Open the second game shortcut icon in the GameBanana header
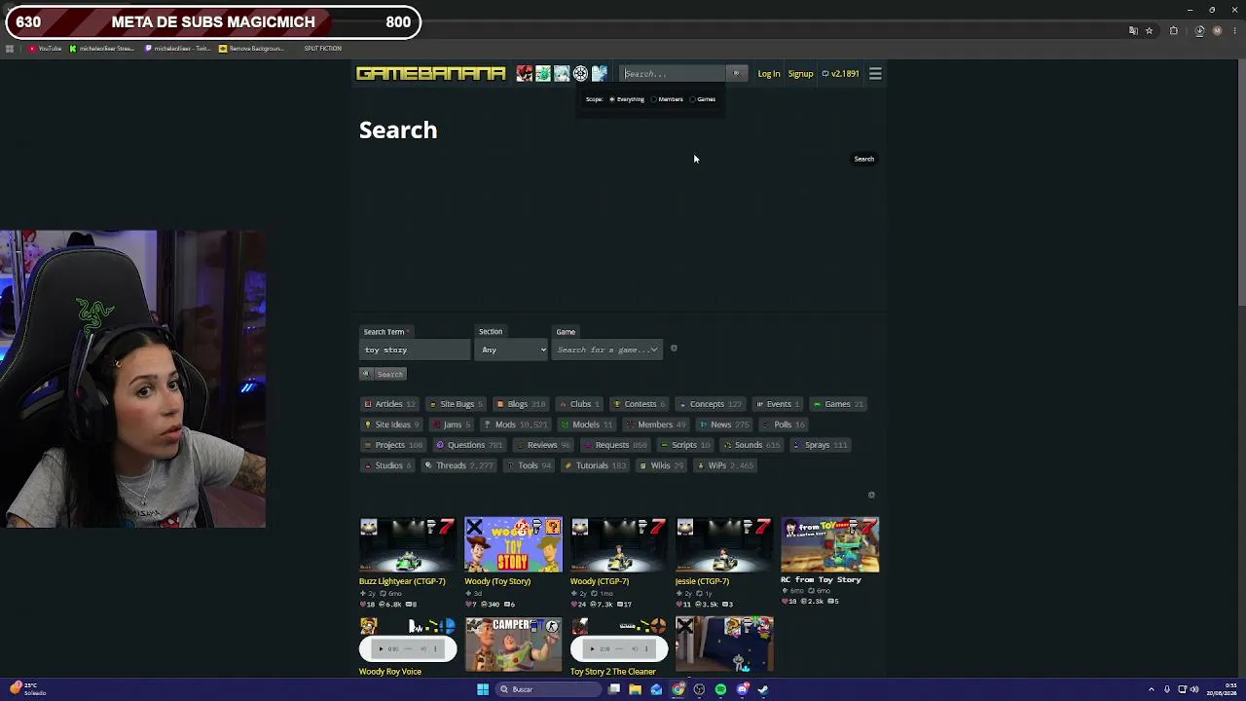1246x701 pixels. (543, 73)
